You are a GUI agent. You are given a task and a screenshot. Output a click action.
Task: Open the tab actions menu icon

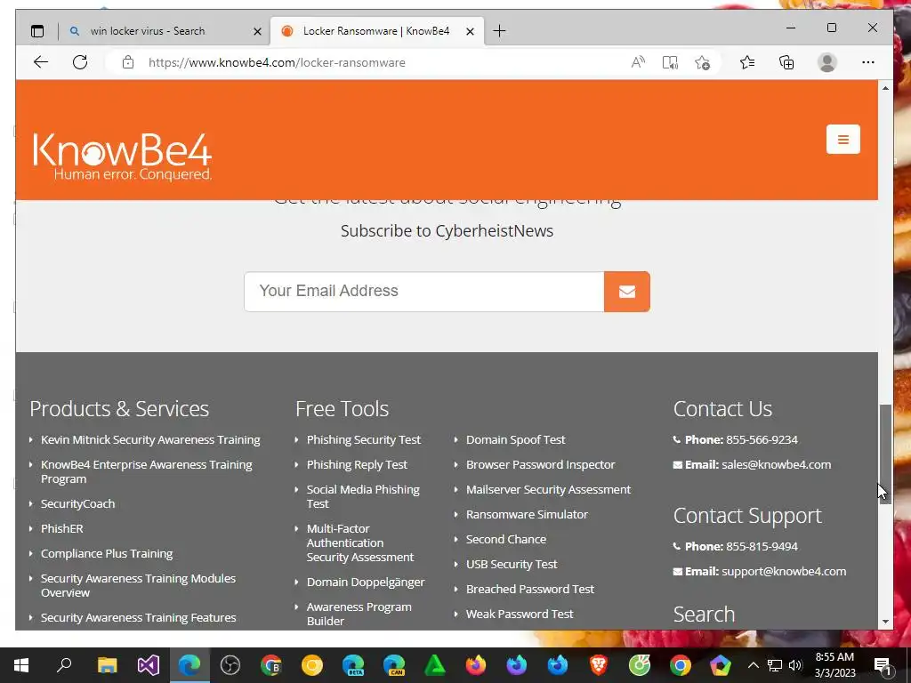37,31
